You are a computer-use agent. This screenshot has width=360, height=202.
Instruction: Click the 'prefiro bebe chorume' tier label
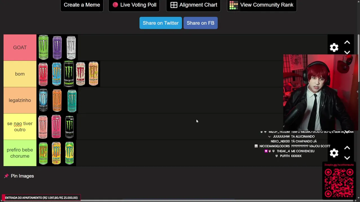pos(20,153)
